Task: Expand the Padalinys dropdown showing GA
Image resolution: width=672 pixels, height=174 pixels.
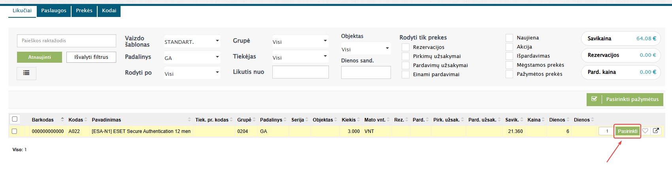Action: [192, 58]
